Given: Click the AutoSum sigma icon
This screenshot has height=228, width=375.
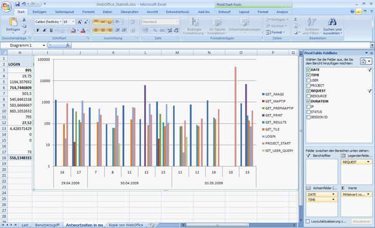Looking at the screenshot, I should pos(296,19).
